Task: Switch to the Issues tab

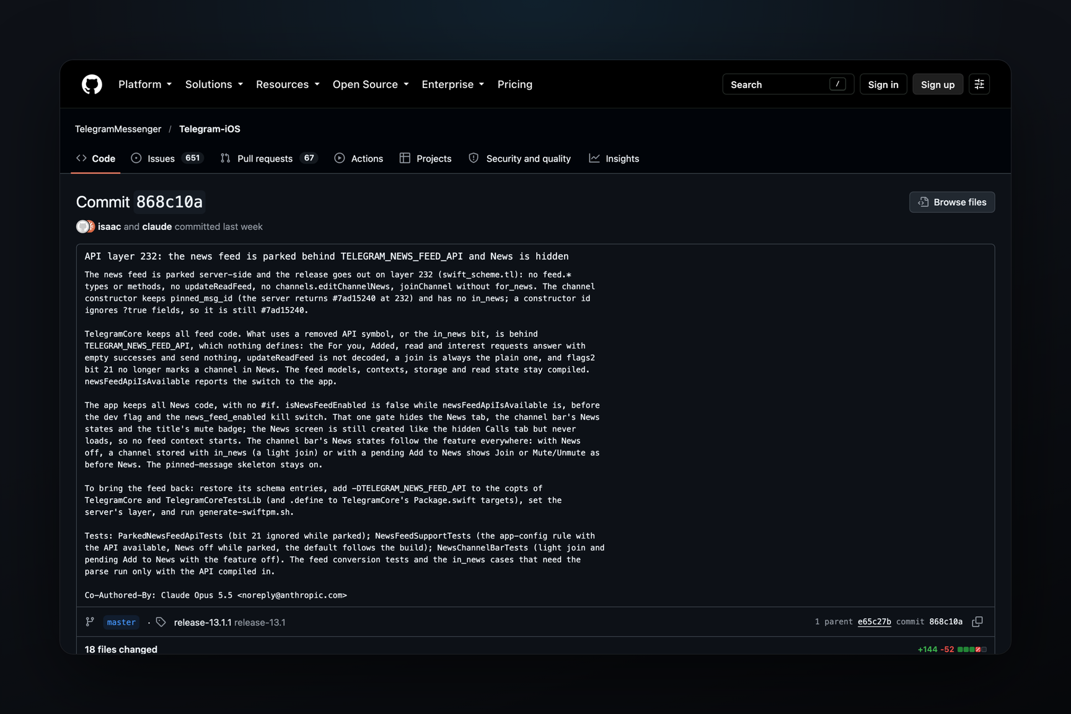Action: click(x=167, y=159)
